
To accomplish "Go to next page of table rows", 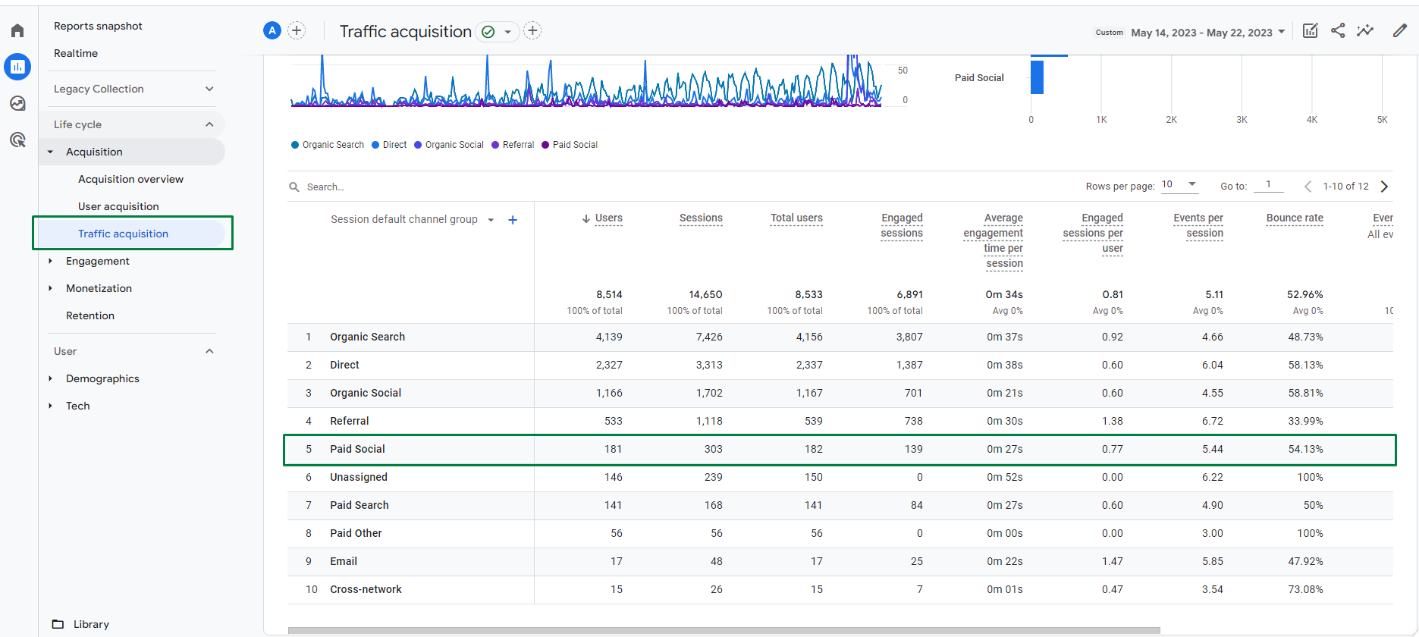I will [x=1384, y=187].
